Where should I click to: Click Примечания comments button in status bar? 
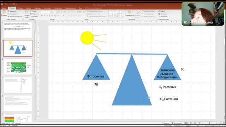[x=177, y=123]
